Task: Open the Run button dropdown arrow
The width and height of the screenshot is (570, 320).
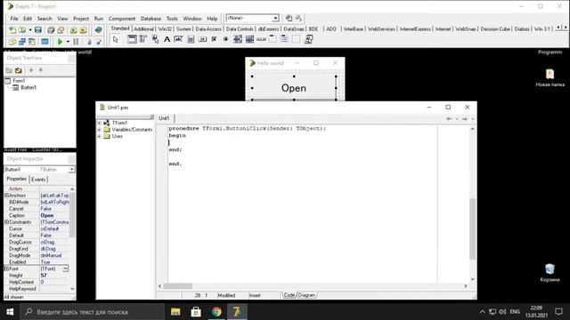Action: (x=68, y=42)
